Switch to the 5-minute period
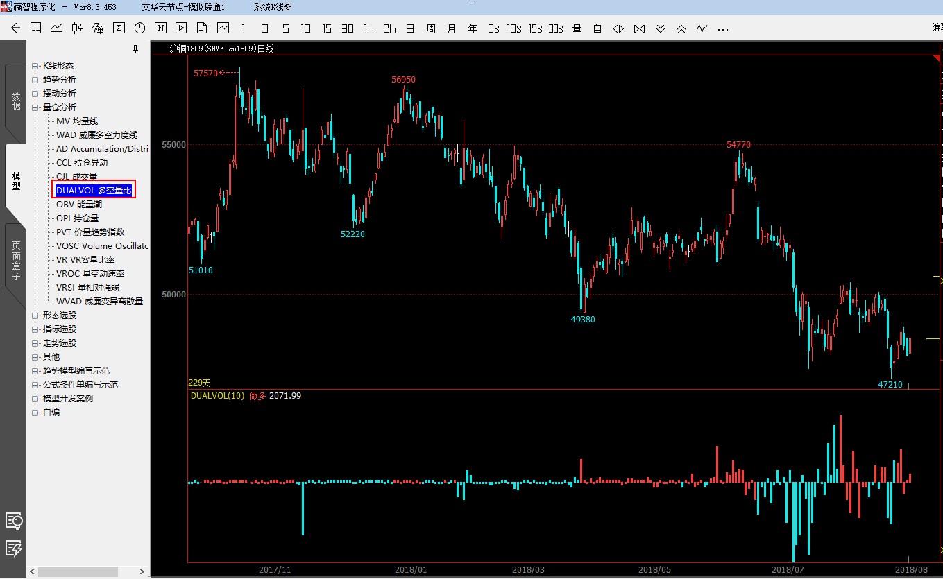 tap(285, 28)
